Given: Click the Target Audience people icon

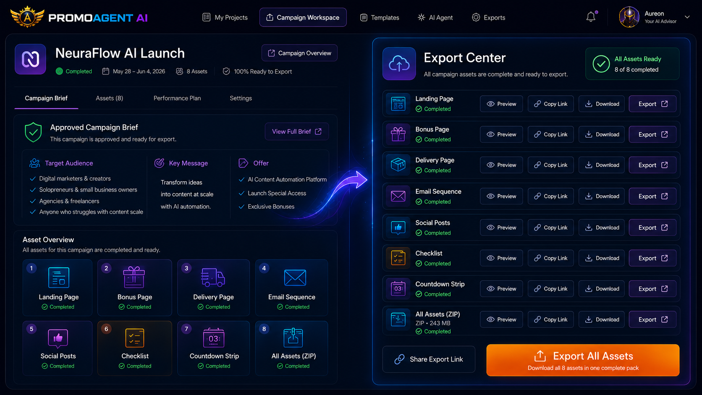Looking at the screenshot, I should tap(34, 163).
